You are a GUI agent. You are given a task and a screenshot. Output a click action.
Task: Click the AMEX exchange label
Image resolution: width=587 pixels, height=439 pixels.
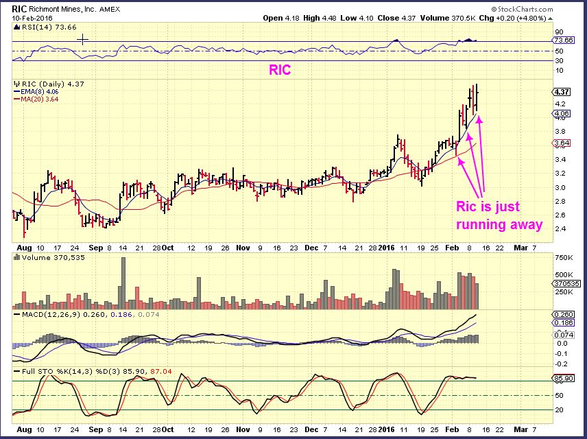110,10
